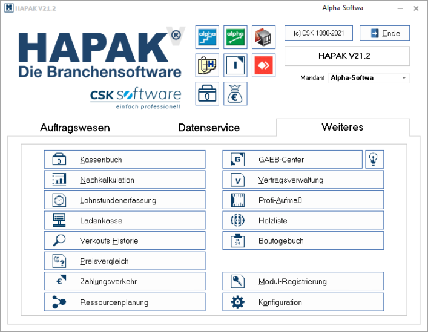Open Konfiguration settings
The height and width of the screenshot is (332, 428).
tap(303, 302)
